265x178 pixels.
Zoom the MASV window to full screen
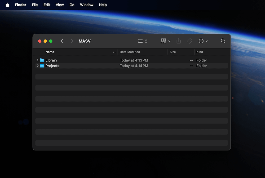51,41
